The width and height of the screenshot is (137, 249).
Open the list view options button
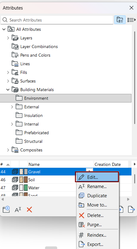click(131, 20)
